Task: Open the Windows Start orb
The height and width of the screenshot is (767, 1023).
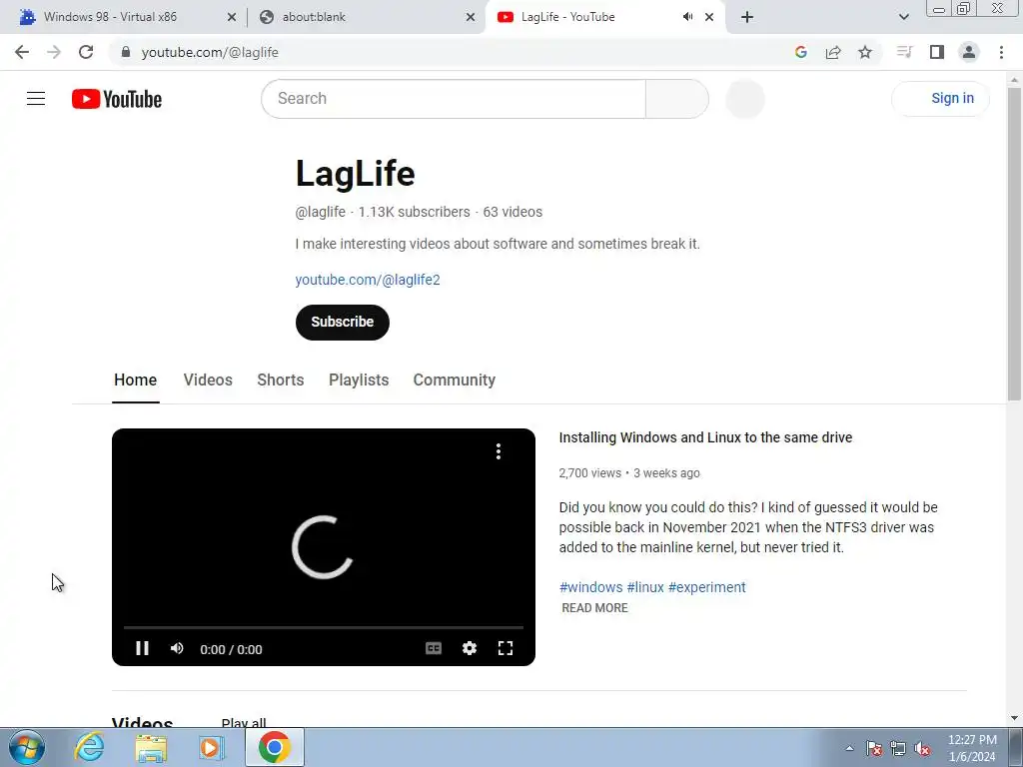Action: click(x=27, y=747)
